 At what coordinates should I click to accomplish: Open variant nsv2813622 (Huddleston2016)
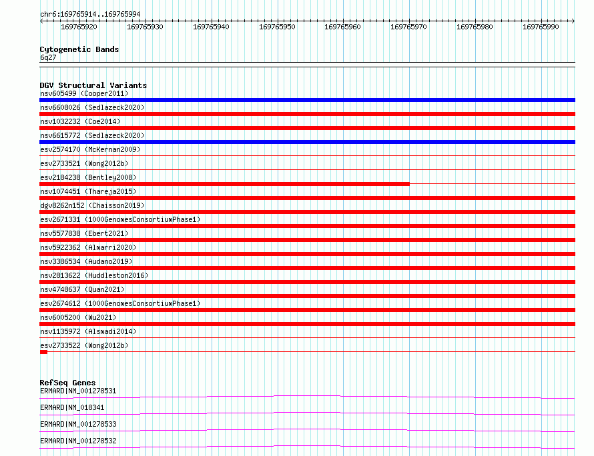94,275
